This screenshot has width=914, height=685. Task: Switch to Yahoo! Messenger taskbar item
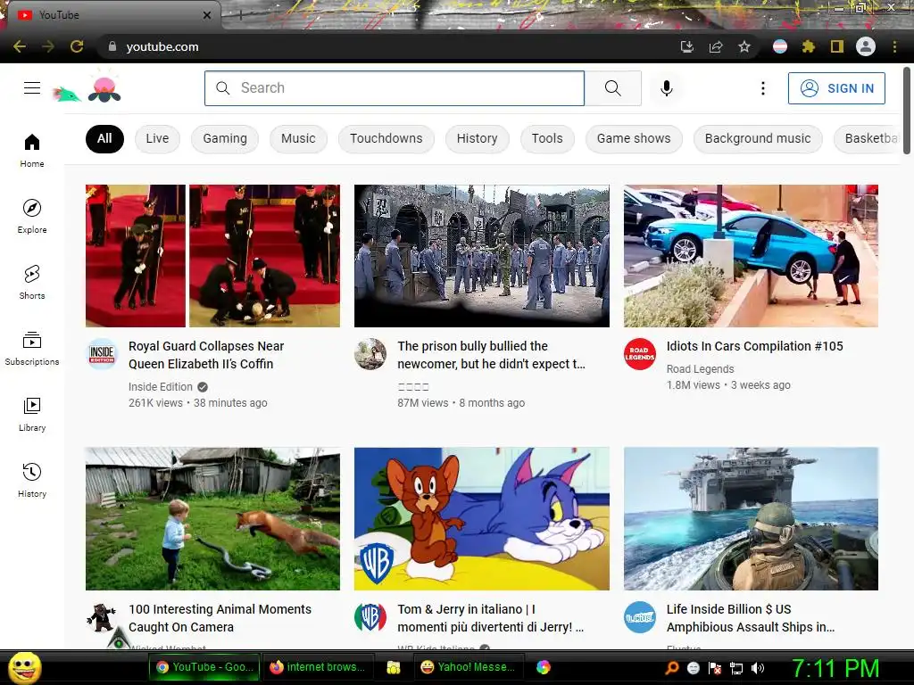coord(468,667)
